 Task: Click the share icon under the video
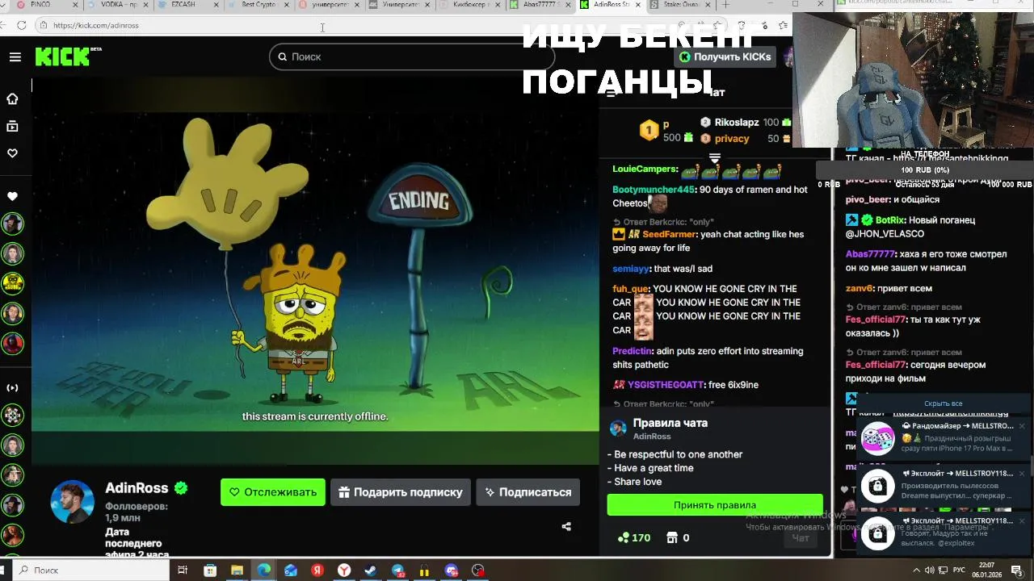(566, 526)
